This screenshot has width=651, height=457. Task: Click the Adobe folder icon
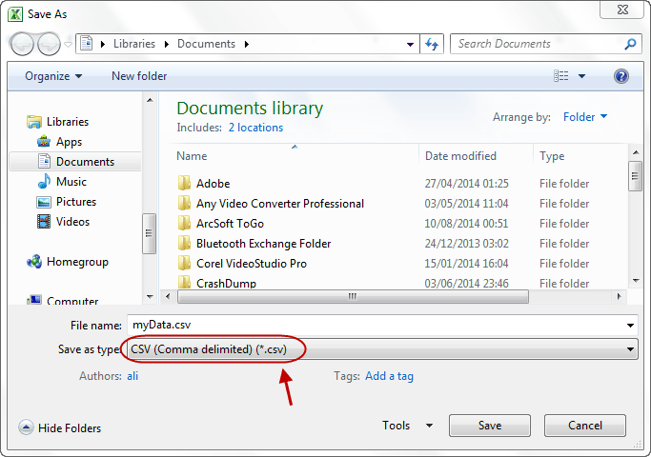point(184,183)
